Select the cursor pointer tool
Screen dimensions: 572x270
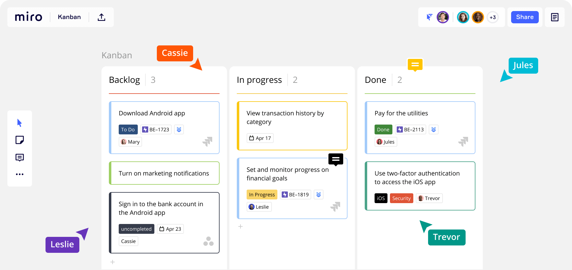coord(20,123)
